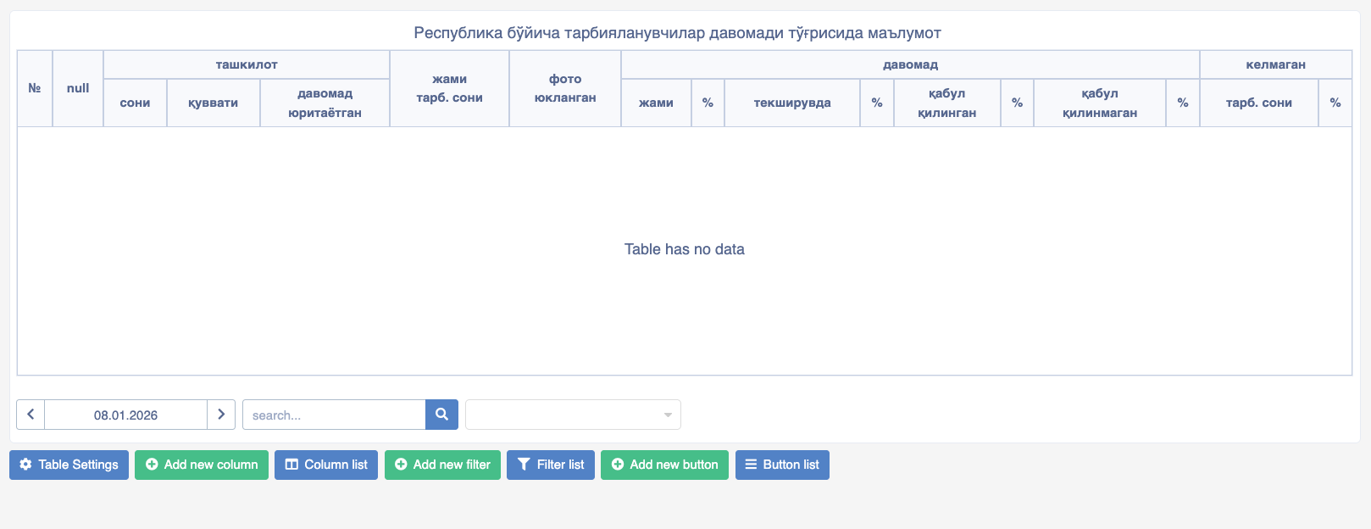Click the magnifier search button
Viewport: 1371px width, 529px height.
point(441,415)
